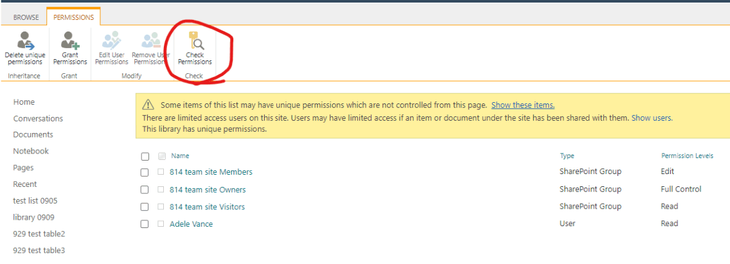Image resolution: width=730 pixels, height=264 pixels.
Task: Open Recent in the left navigation
Action: (x=25, y=184)
